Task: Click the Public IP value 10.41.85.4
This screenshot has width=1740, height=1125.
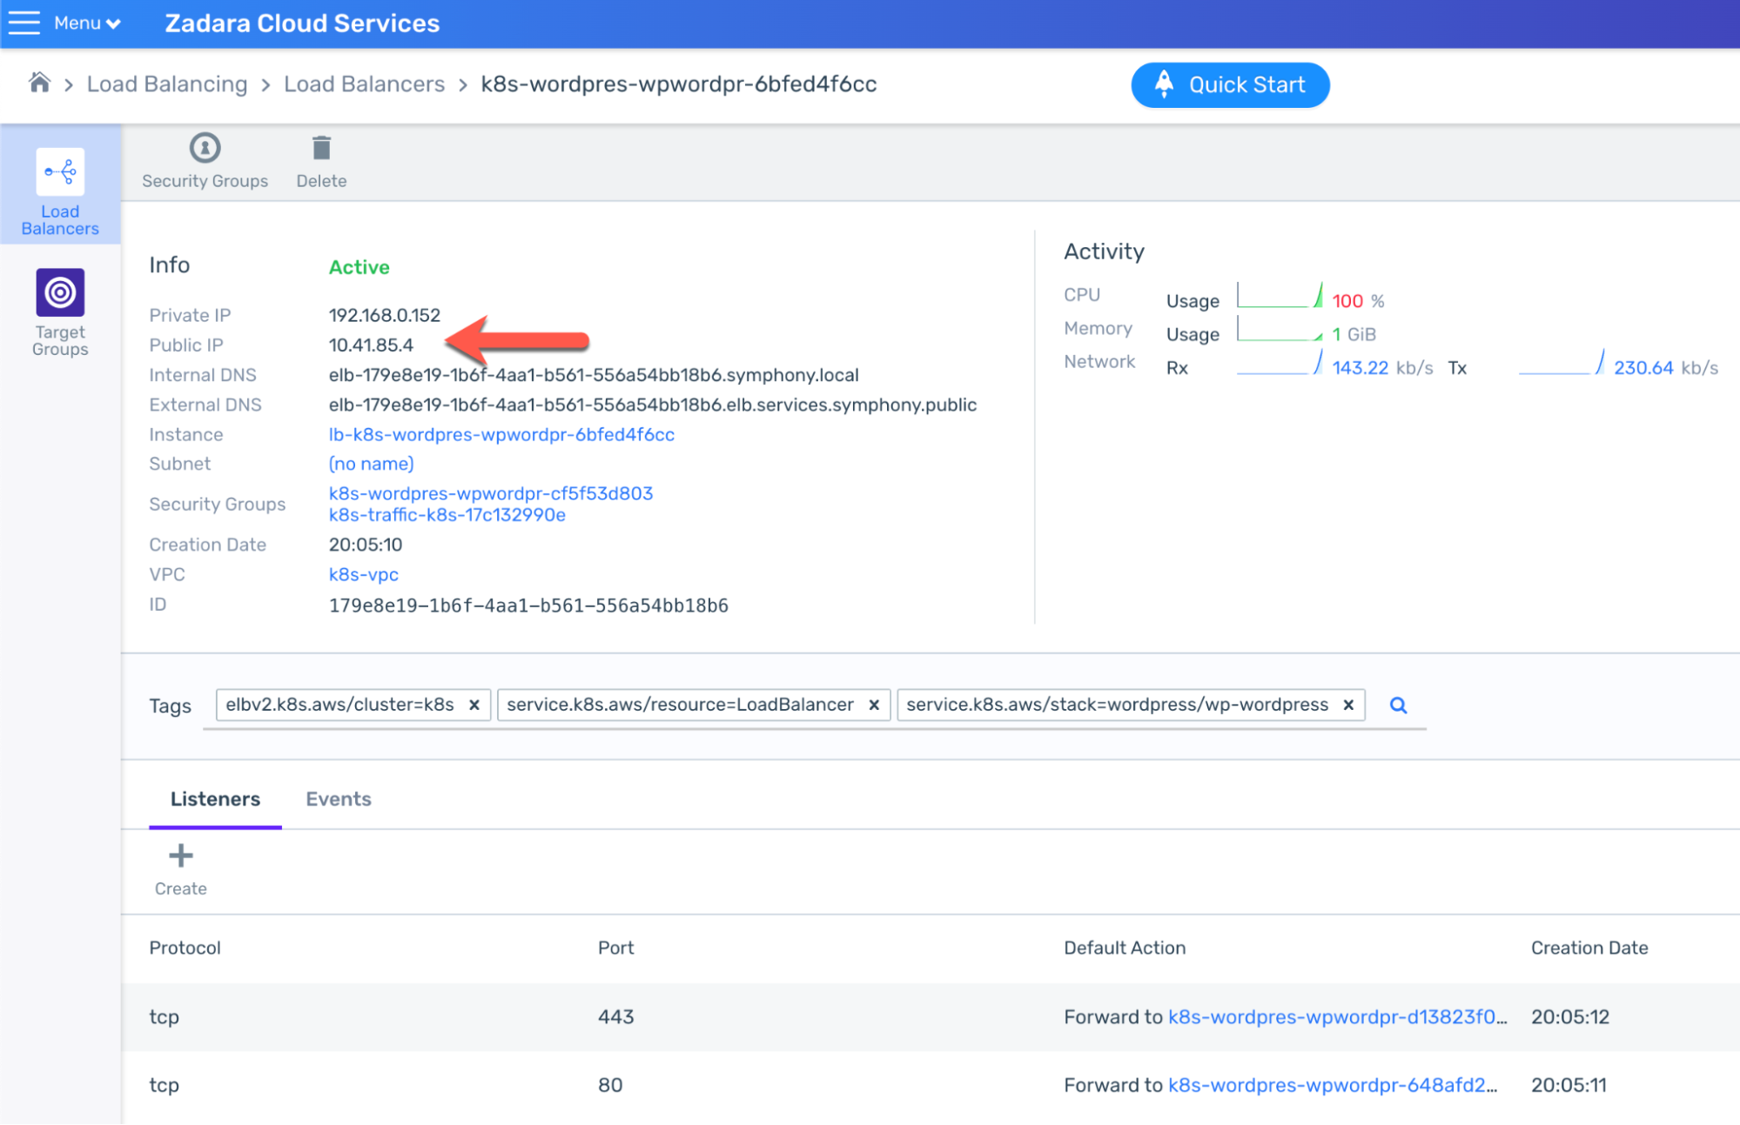Action: pos(371,345)
